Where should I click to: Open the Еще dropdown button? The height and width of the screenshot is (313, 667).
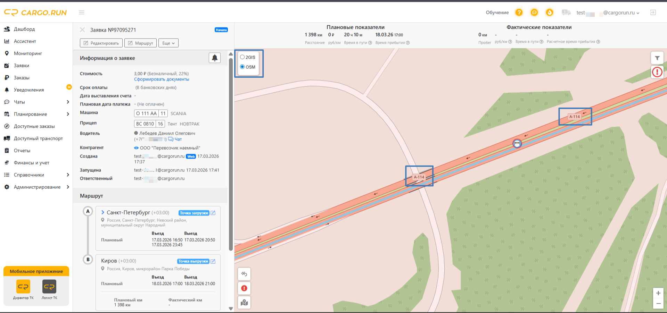click(168, 43)
